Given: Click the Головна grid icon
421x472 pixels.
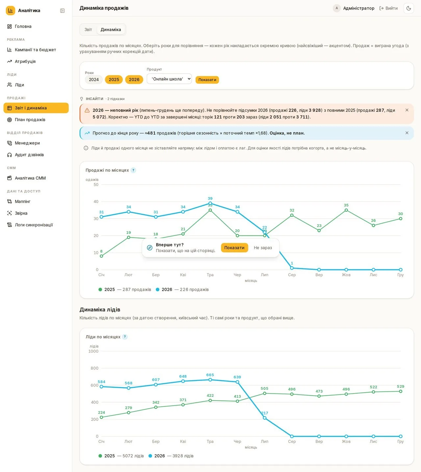Looking at the screenshot, I should (x=10, y=26).
